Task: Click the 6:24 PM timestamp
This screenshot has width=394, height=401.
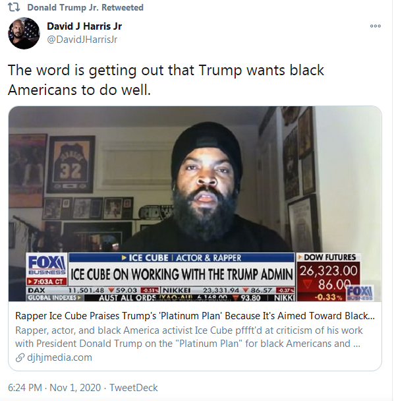Action: [x=25, y=387]
